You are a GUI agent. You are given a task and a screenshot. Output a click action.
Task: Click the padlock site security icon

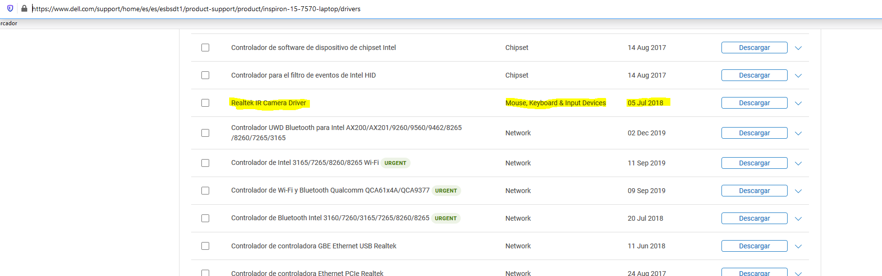[24, 8]
